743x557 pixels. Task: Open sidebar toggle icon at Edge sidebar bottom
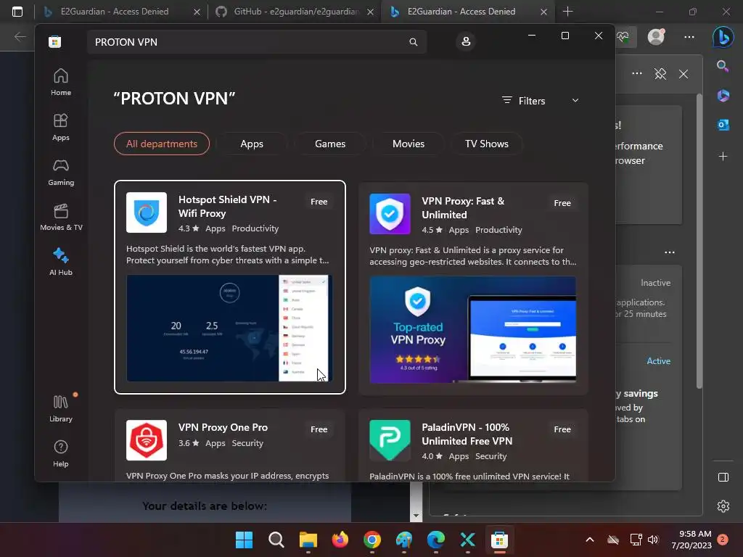point(723,477)
